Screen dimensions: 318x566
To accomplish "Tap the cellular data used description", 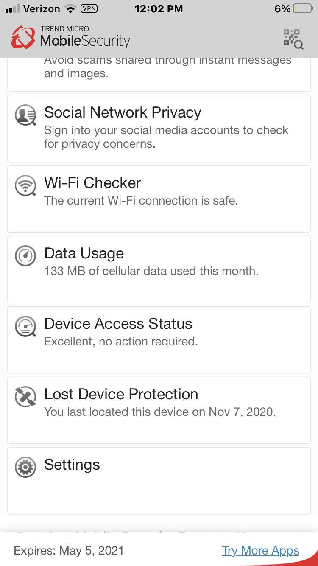I will pyautogui.click(x=151, y=271).
